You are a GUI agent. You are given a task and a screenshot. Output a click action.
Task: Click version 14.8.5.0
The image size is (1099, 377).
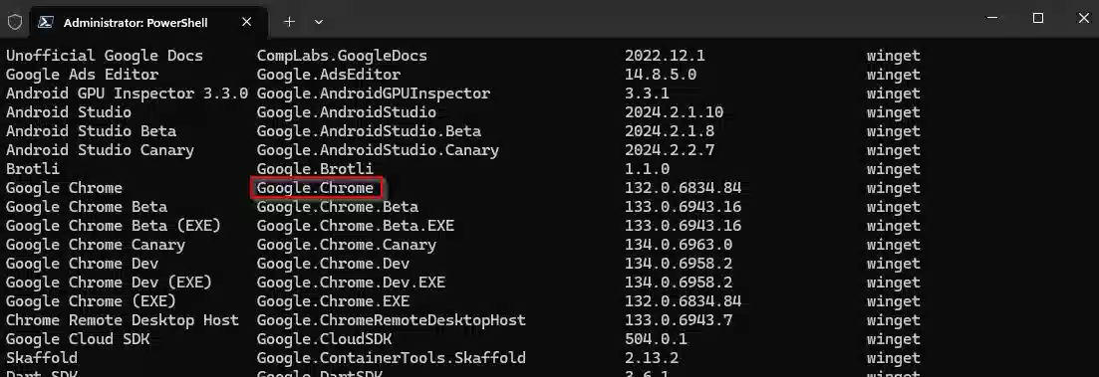[x=661, y=75]
